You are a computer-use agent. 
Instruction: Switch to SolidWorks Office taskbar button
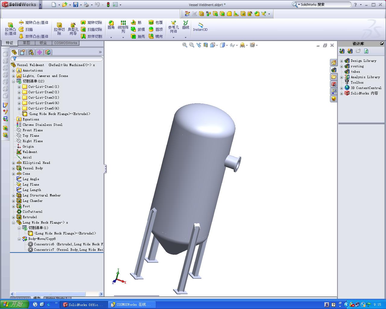83,305
